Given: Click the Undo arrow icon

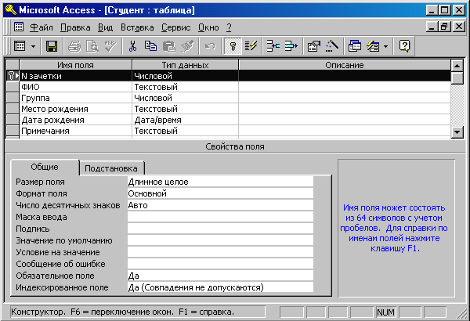Looking at the screenshot, I should coord(210,46).
